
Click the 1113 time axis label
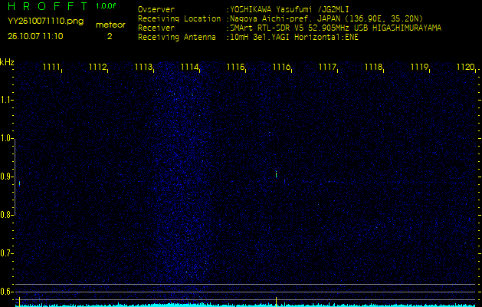coord(143,67)
